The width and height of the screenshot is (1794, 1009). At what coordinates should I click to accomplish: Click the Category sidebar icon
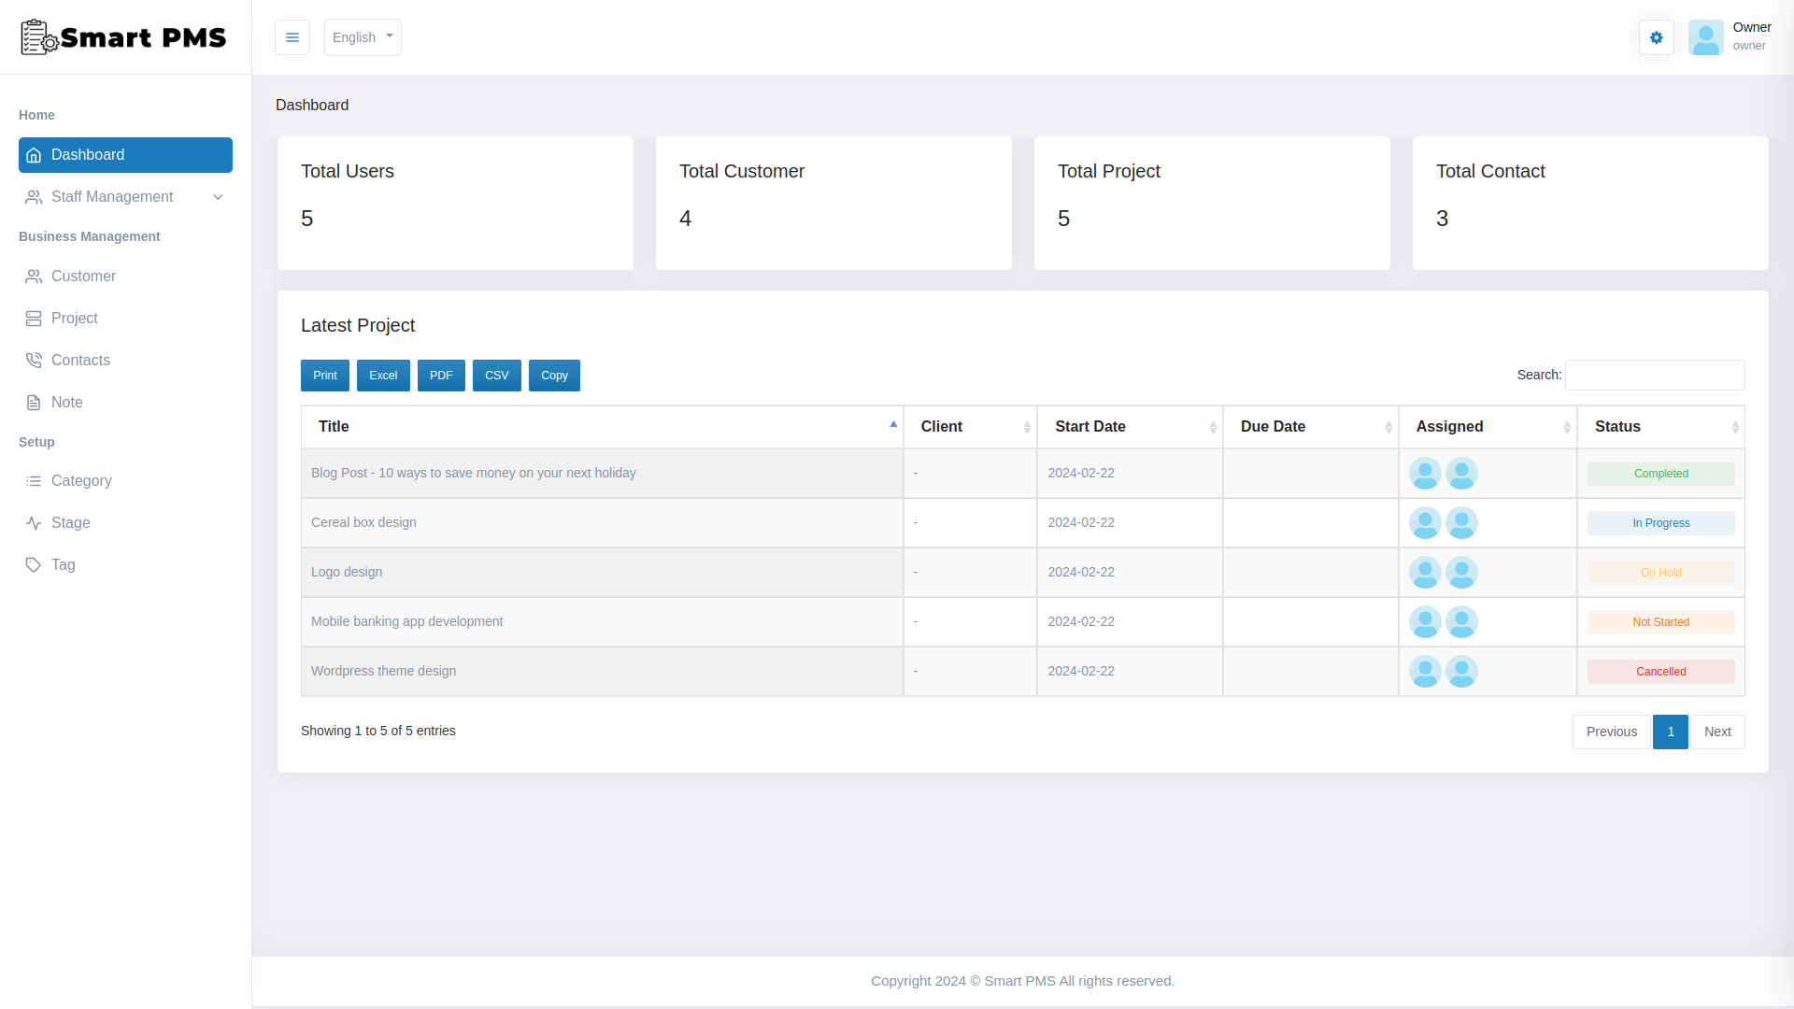(34, 479)
